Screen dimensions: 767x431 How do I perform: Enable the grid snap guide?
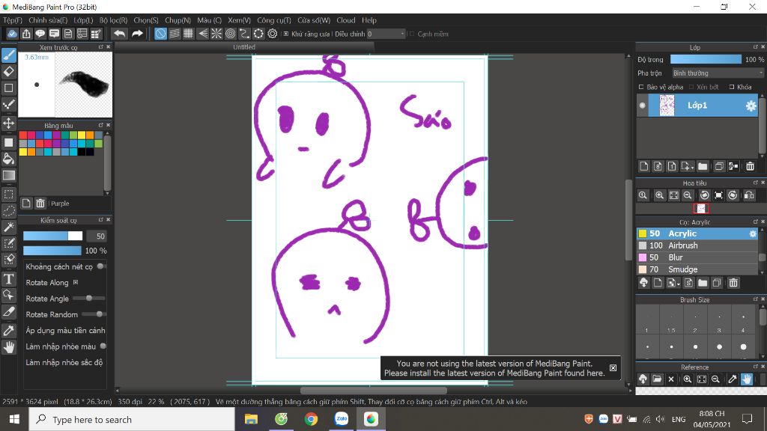[188, 34]
